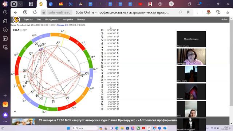Bookmark this page with the bookmark icon
Viewport: 233px width, 131px height.
tap(188, 12)
